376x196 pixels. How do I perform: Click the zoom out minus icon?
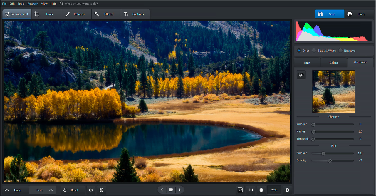point(261,190)
